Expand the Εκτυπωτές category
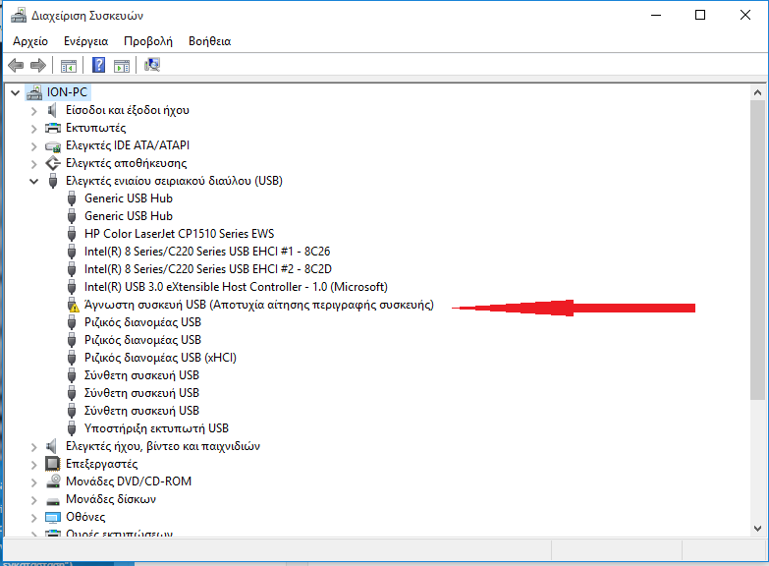Screen dimensions: 769x566 coord(34,128)
